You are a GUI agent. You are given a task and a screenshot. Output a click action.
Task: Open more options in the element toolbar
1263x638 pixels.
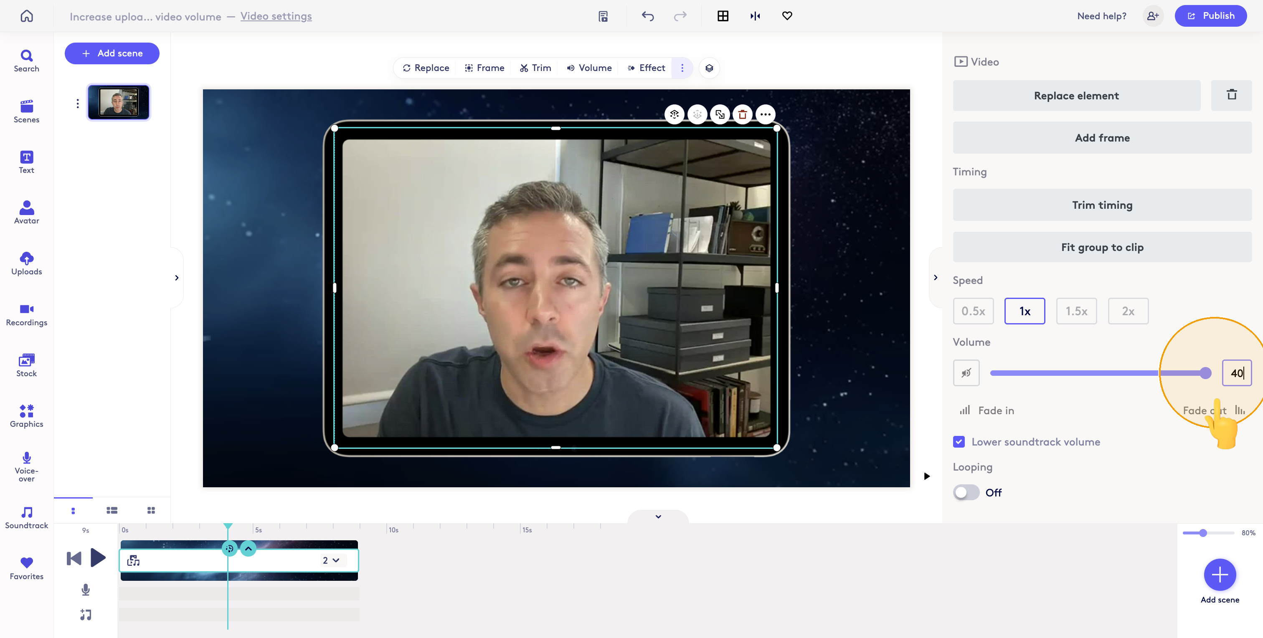pyautogui.click(x=682, y=68)
